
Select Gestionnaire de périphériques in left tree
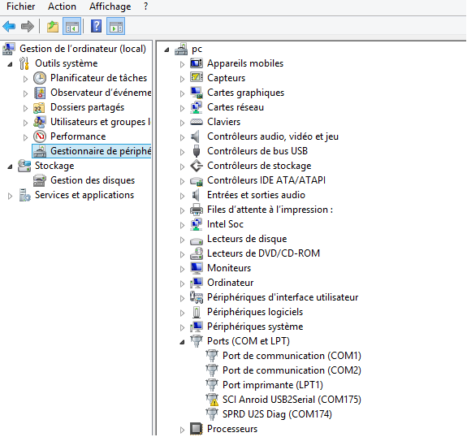[92, 151]
